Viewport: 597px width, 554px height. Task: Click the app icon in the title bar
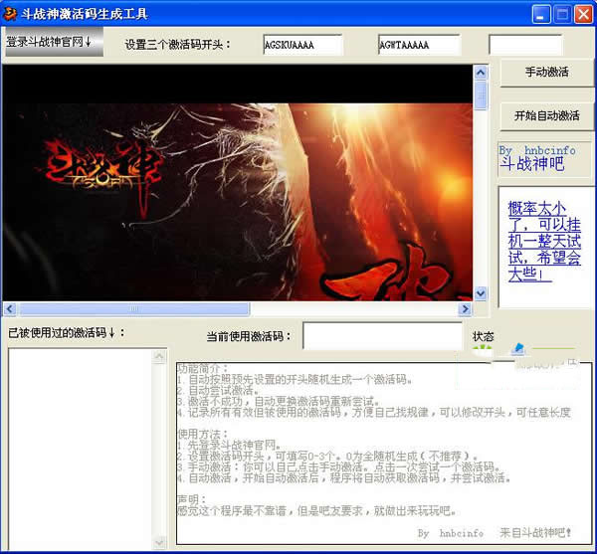(11, 14)
